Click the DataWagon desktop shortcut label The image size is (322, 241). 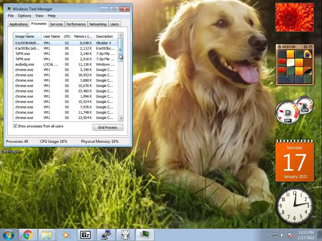(12, 151)
